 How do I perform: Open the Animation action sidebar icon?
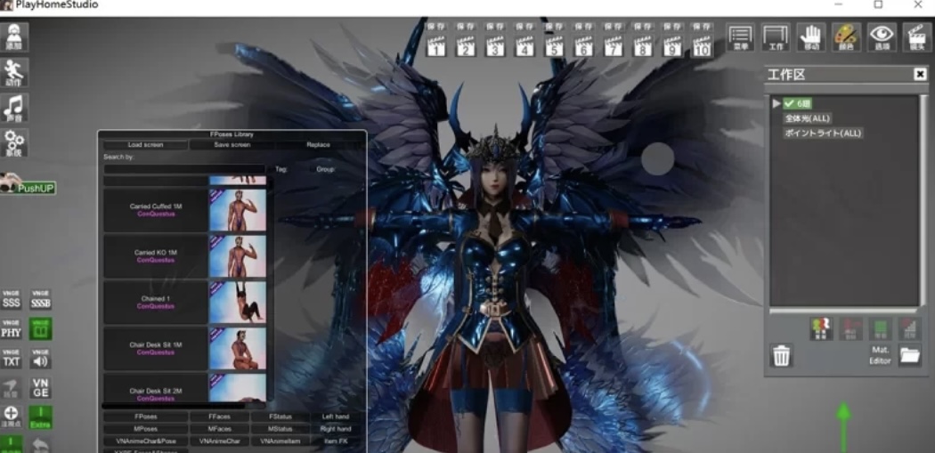pos(14,73)
